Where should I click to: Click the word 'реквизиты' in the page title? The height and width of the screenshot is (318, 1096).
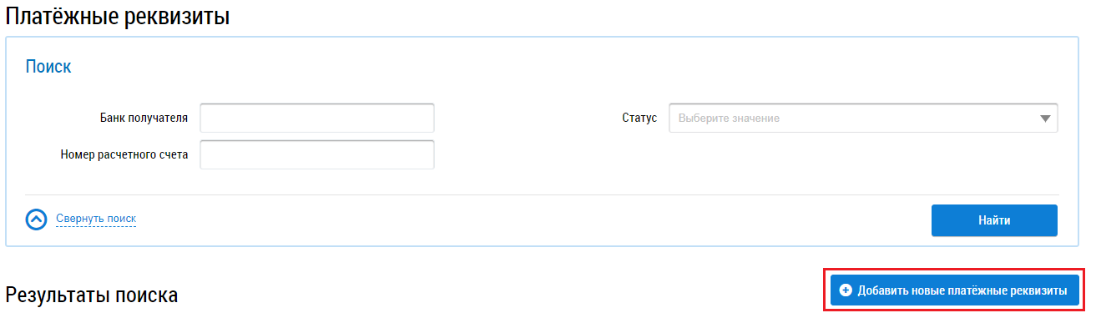coord(171,16)
